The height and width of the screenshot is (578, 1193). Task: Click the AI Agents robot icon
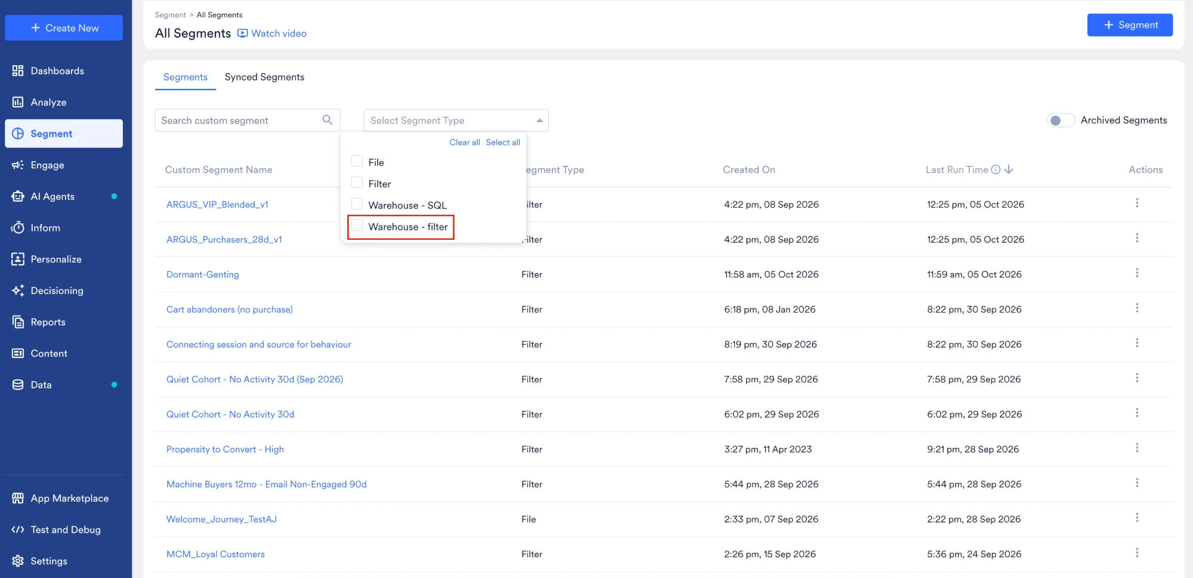pyautogui.click(x=18, y=196)
